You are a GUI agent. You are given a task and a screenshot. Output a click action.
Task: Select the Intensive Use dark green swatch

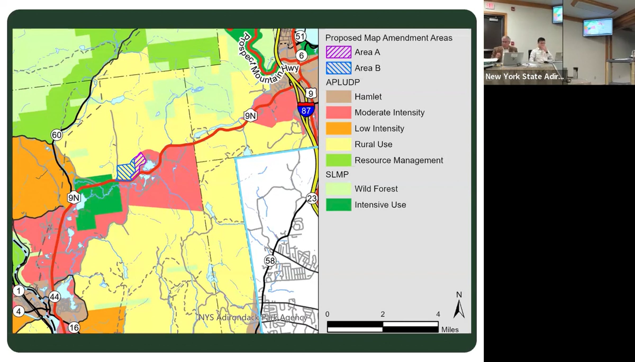point(339,205)
